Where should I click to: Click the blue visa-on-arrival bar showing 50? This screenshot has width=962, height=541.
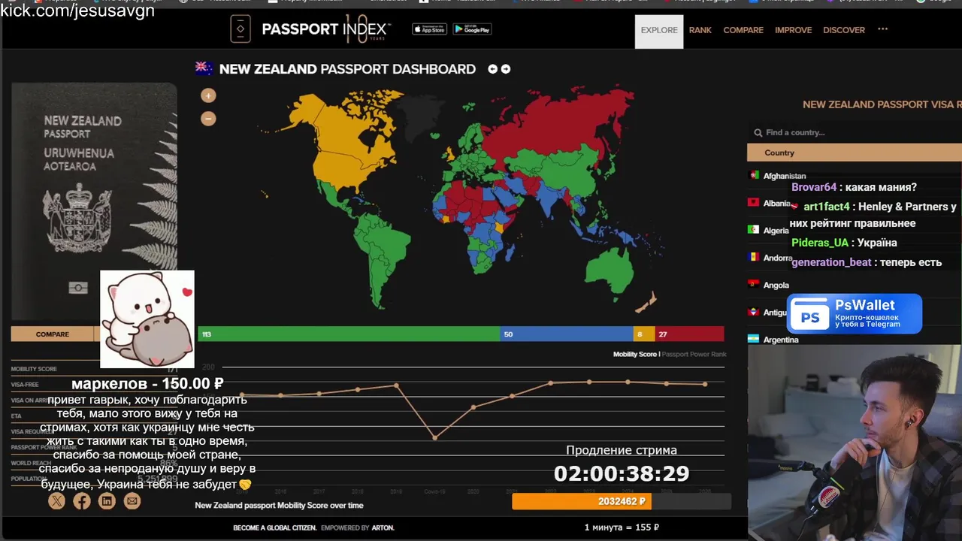[567, 334]
